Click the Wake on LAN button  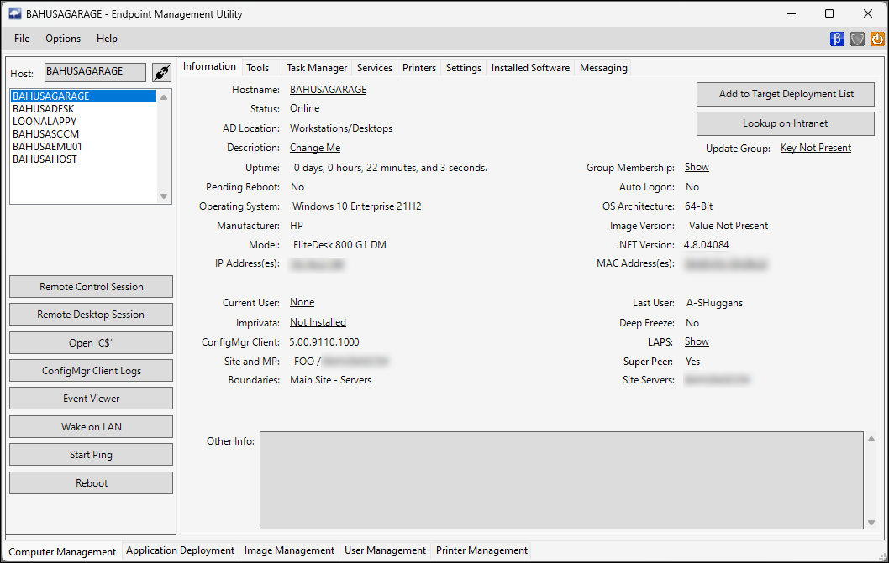pyautogui.click(x=92, y=426)
